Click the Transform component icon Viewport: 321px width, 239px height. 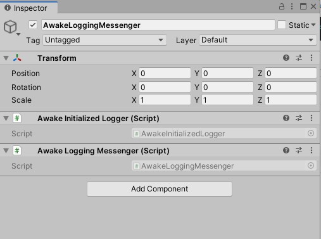17,58
